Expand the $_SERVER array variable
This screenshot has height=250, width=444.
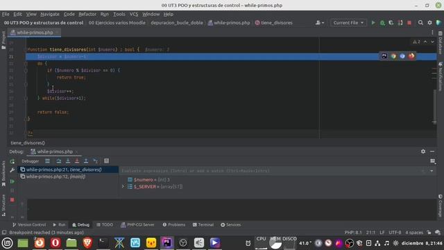[x=123, y=187]
